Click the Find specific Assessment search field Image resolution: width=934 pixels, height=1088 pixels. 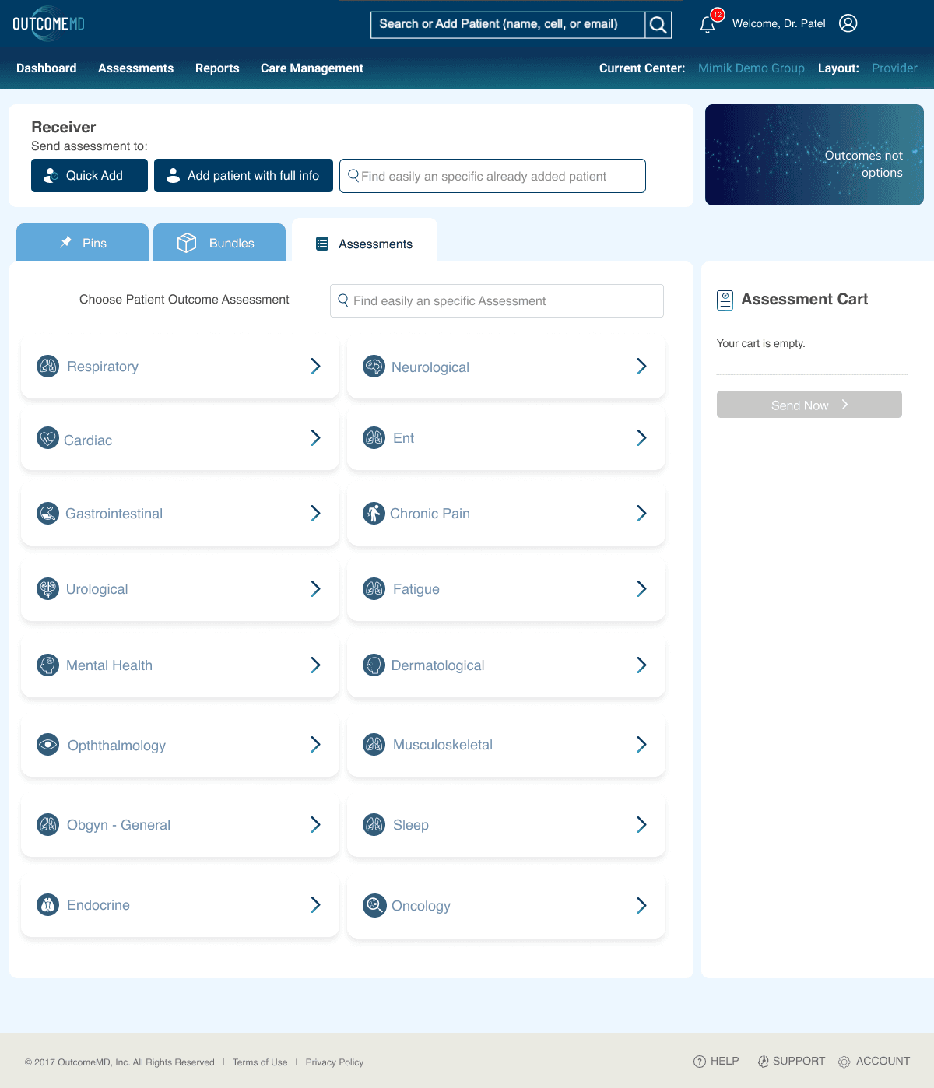pos(497,300)
